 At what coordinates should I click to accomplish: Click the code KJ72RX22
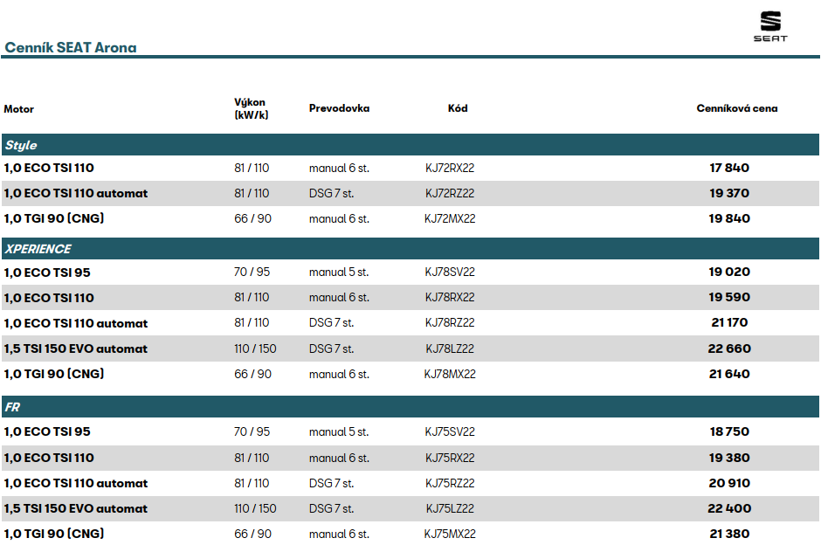coord(450,168)
